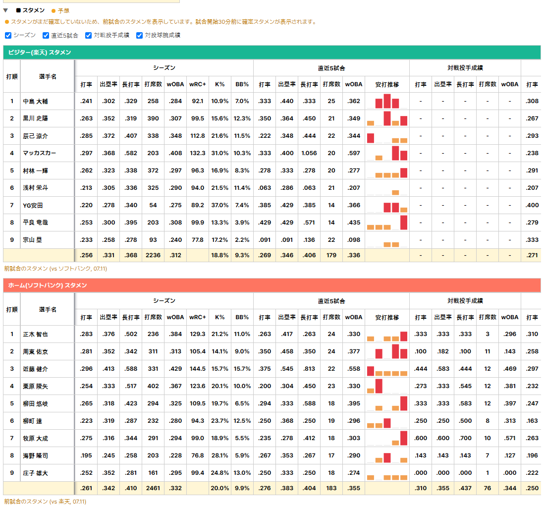Uncheck the シーズン checkbox
Screen dimensions: 544x511
8,35
